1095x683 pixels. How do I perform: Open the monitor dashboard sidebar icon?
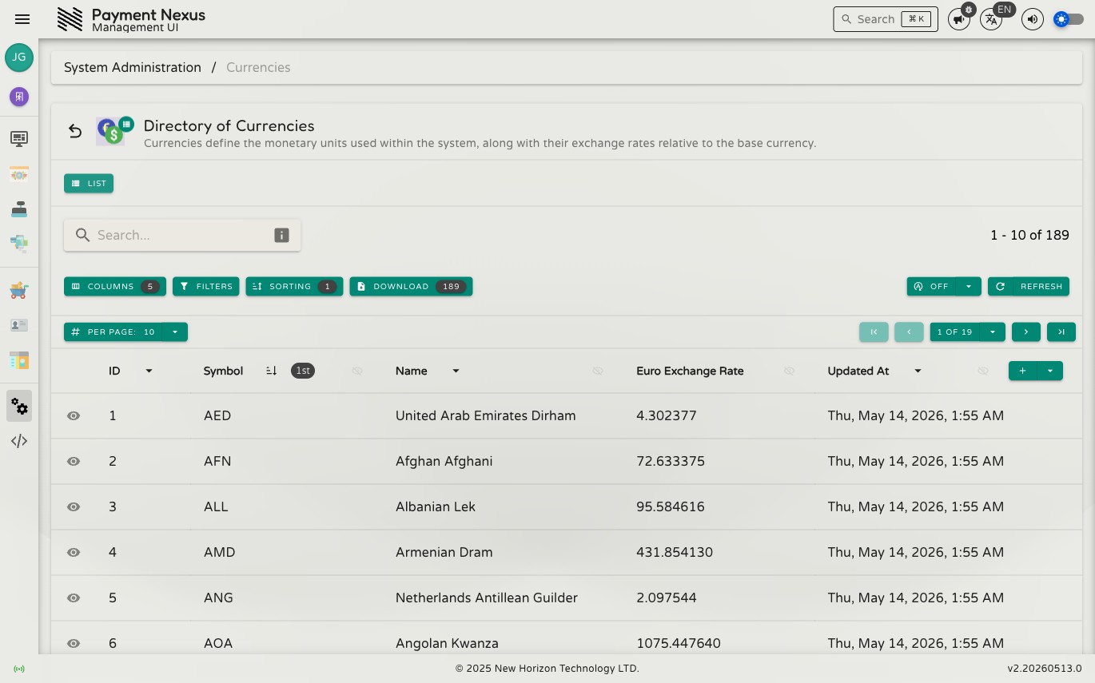(19, 139)
